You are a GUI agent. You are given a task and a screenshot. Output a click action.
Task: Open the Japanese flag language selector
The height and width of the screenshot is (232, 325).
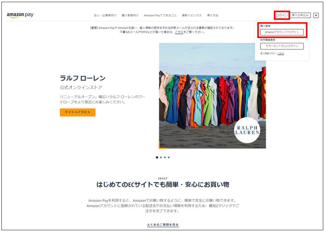pyautogui.click(x=317, y=16)
